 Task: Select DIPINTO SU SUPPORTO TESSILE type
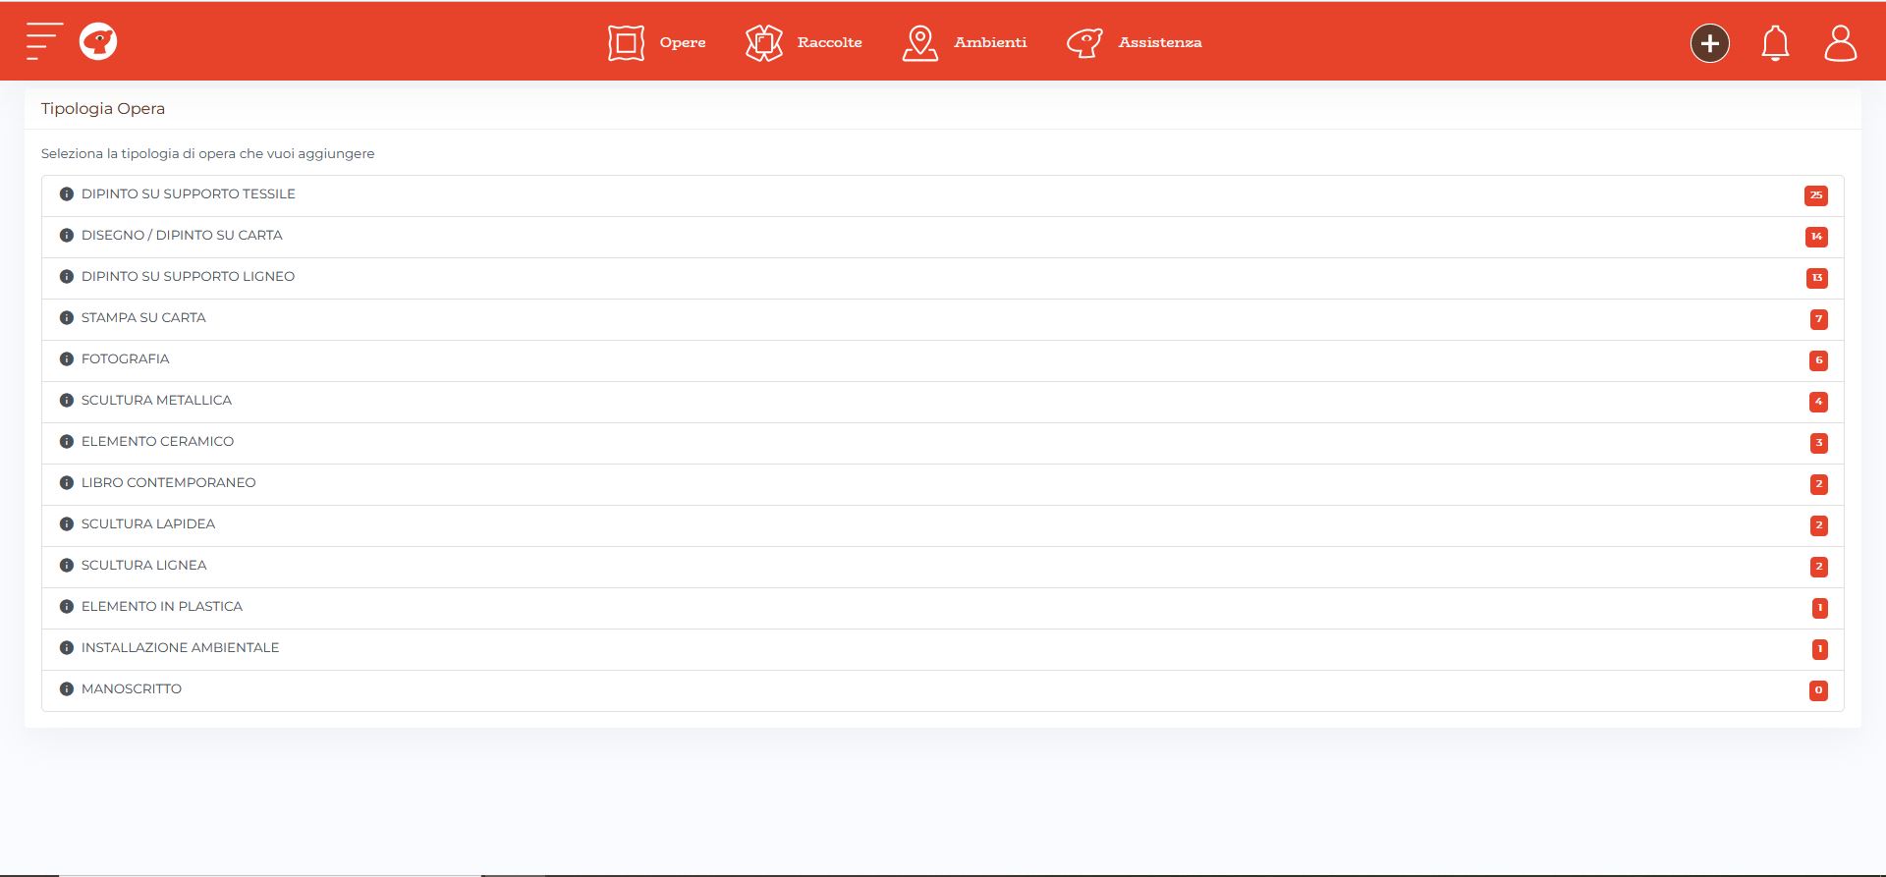click(943, 195)
